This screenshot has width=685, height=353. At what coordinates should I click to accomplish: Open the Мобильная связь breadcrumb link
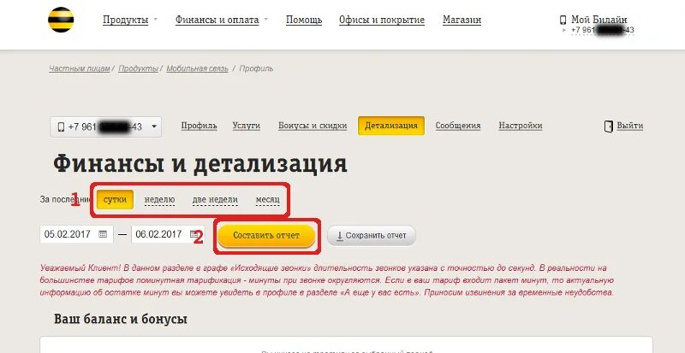coord(198,68)
